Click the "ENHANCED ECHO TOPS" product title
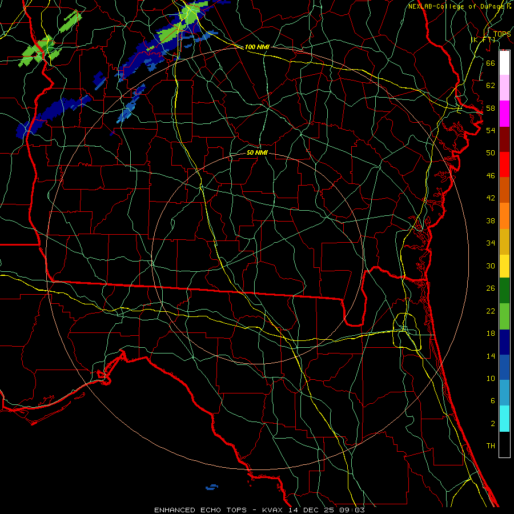Screen dimensions: 514x514 (200, 510)
